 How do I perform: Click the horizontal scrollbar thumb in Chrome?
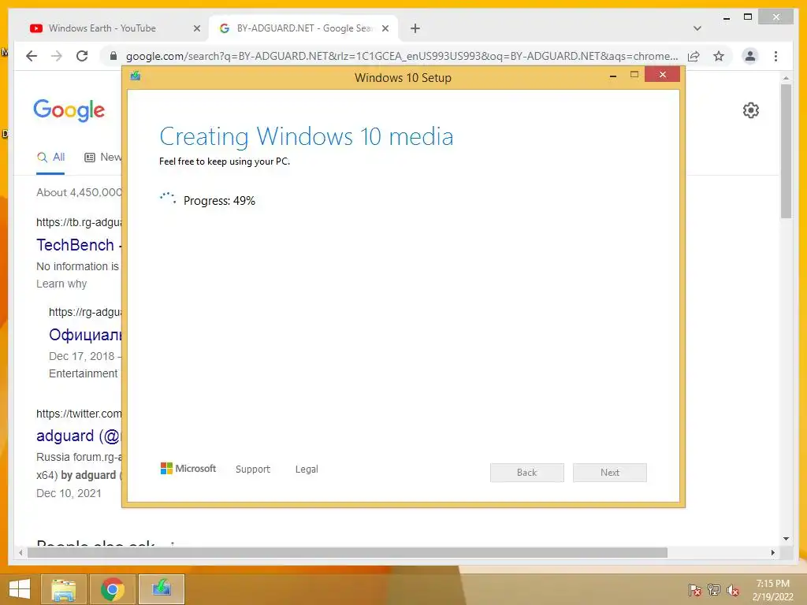pos(348,552)
